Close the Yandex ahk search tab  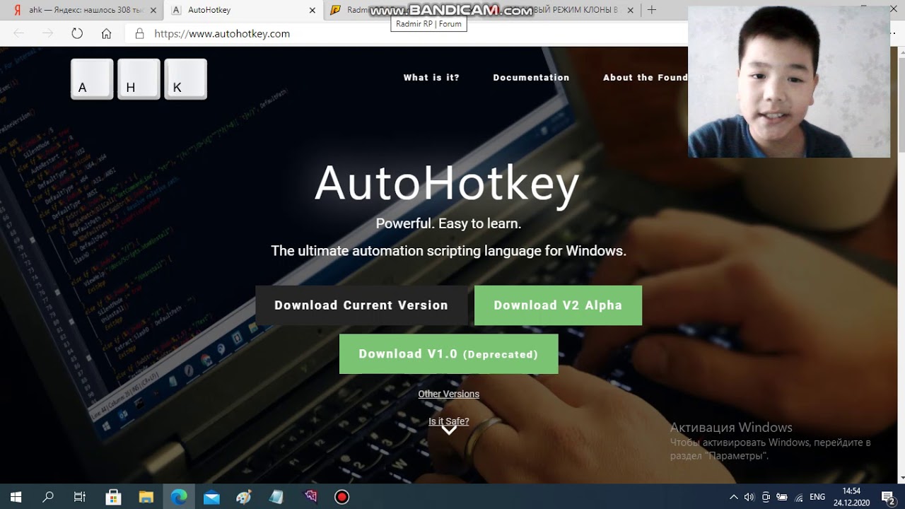point(153,10)
